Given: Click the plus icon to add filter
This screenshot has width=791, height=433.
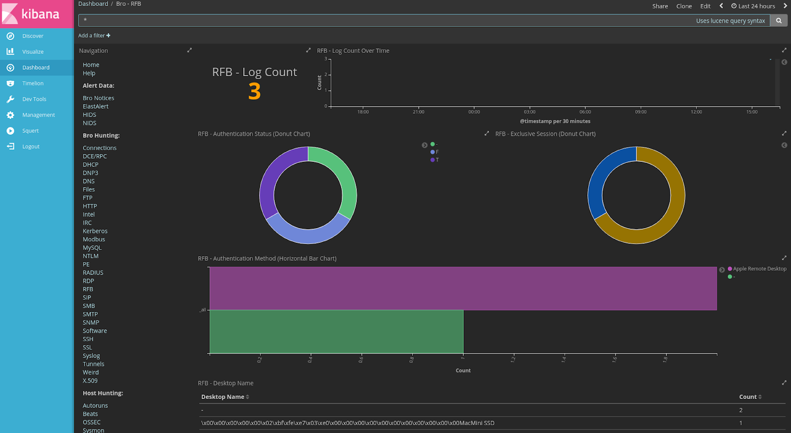Looking at the screenshot, I should click(x=108, y=36).
